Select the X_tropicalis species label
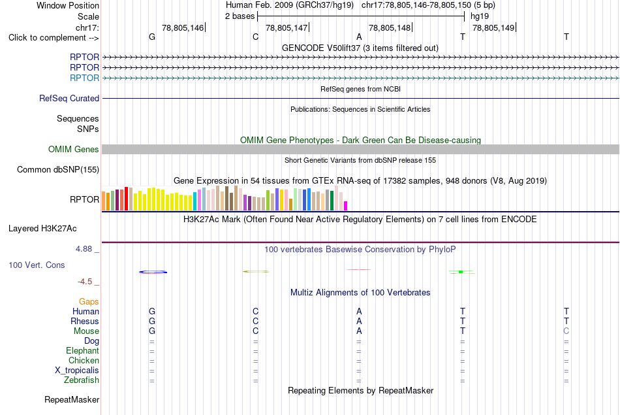This screenshot has height=415, width=620. pos(77,371)
